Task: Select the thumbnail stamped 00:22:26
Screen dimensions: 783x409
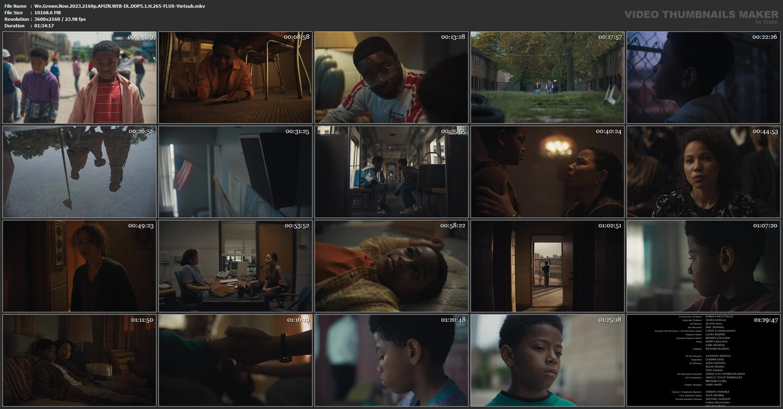Action: (x=703, y=78)
